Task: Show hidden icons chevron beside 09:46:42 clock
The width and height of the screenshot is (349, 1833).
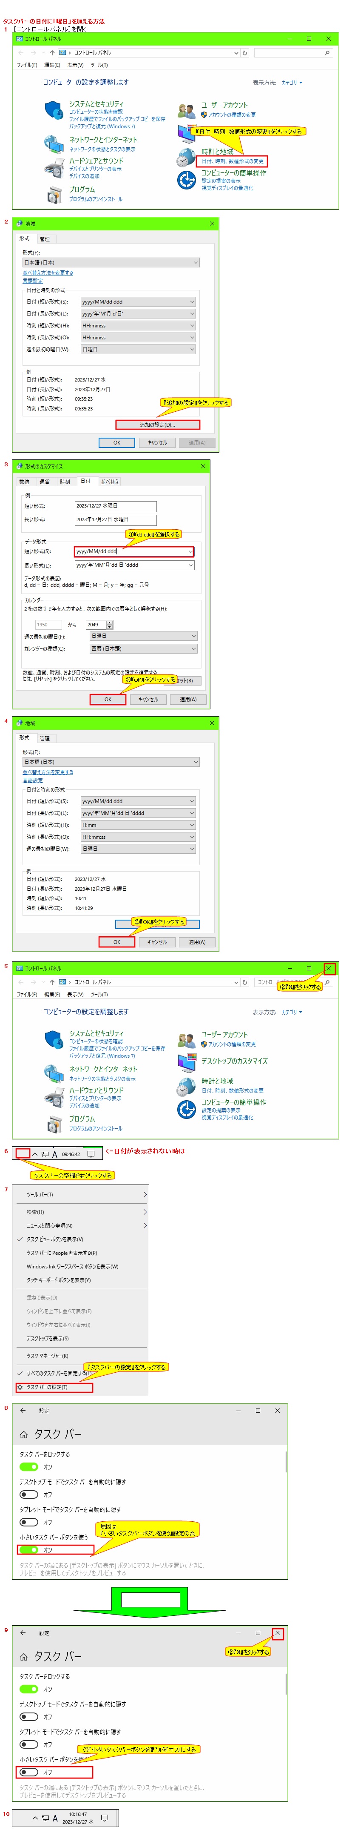Action: 35,1154
